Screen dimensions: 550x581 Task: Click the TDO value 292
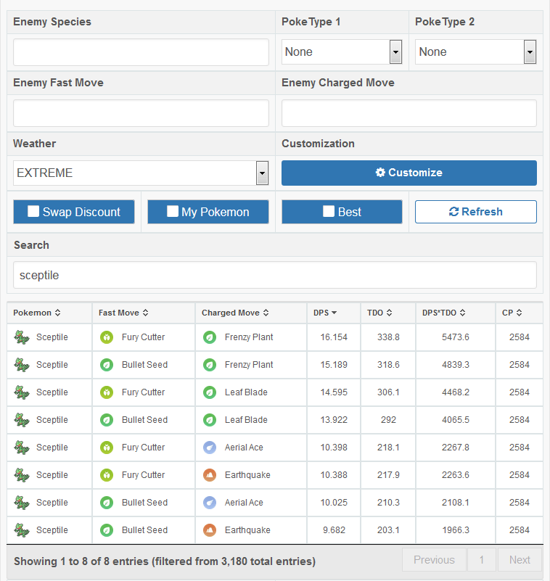[388, 420]
